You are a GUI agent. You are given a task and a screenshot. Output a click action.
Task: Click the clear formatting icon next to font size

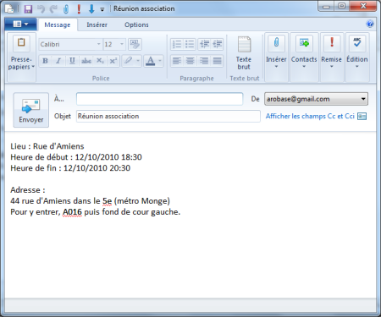tap(135, 44)
